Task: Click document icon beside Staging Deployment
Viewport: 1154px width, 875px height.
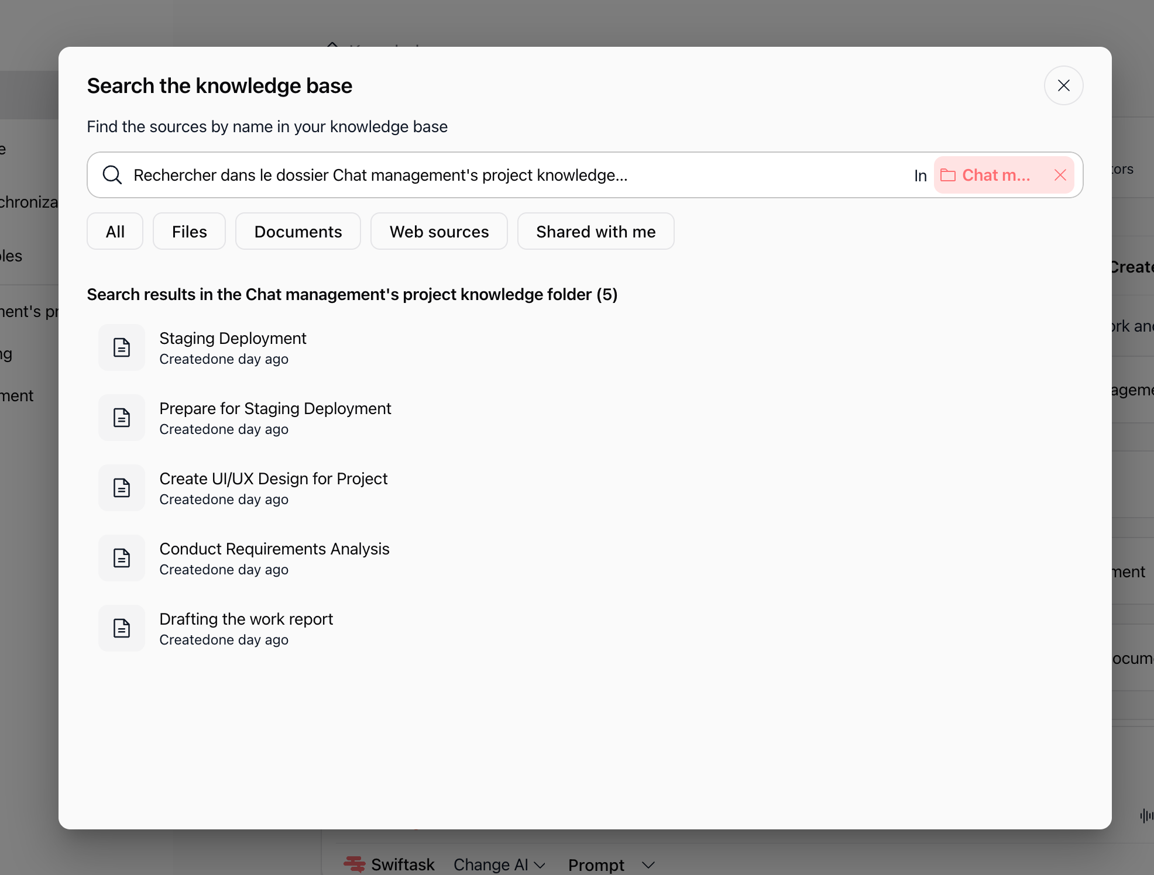Action: [122, 347]
